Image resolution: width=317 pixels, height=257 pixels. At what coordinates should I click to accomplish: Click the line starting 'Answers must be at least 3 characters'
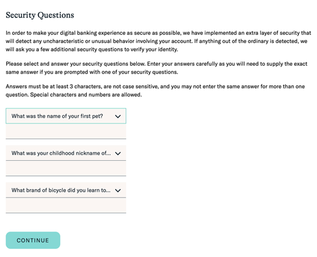[x=155, y=87]
